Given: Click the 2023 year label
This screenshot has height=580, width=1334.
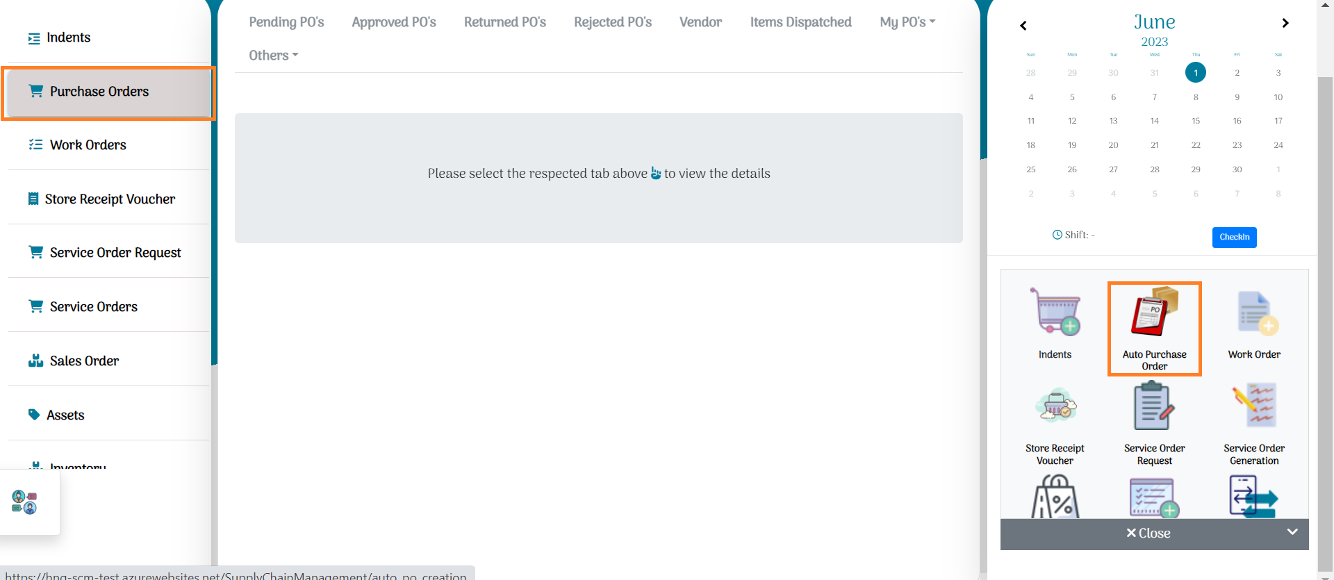Looking at the screenshot, I should coord(1154,42).
